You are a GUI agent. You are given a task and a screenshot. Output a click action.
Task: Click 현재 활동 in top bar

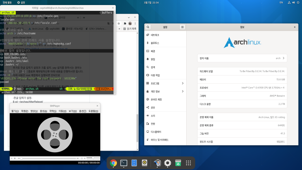(7, 2)
